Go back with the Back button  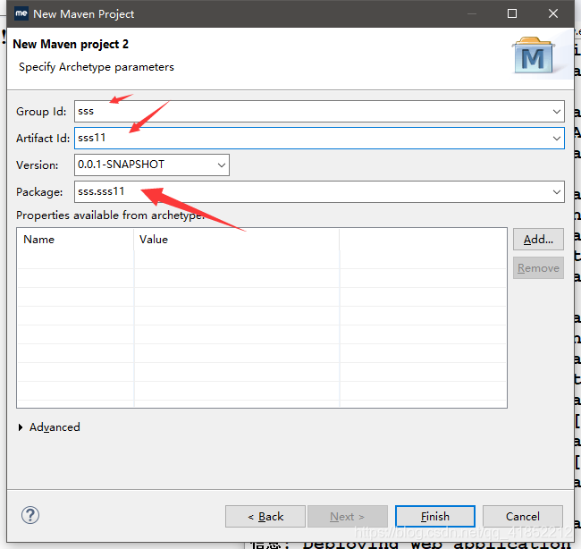[265, 517]
